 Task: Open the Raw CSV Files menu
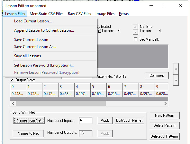[x=79, y=14]
